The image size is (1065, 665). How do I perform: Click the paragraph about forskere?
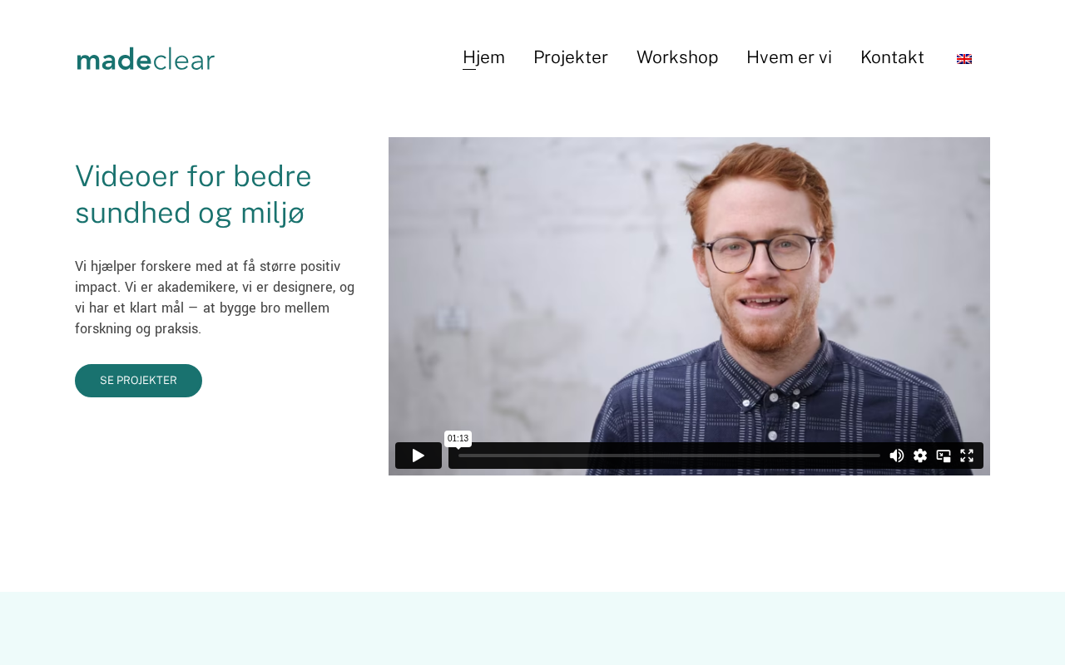[x=215, y=298]
